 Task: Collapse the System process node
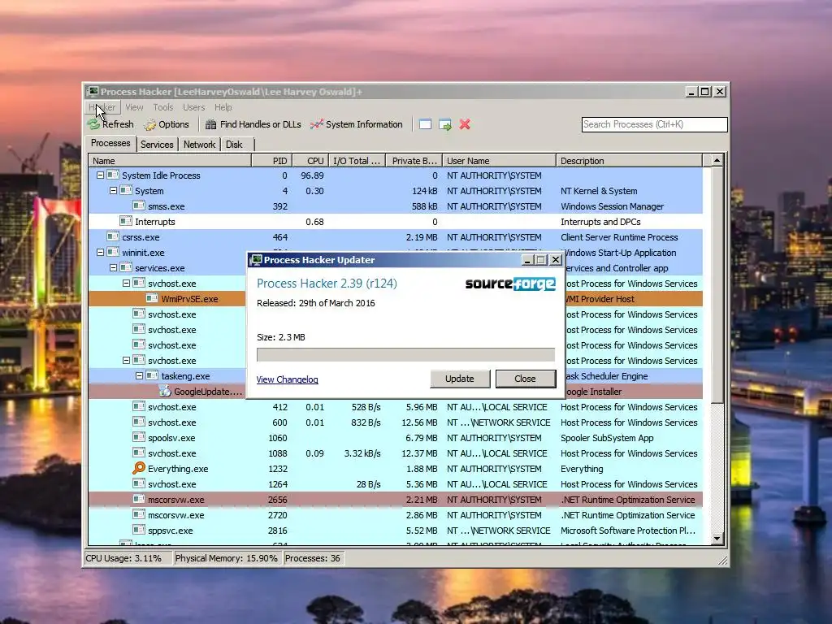click(x=113, y=190)
